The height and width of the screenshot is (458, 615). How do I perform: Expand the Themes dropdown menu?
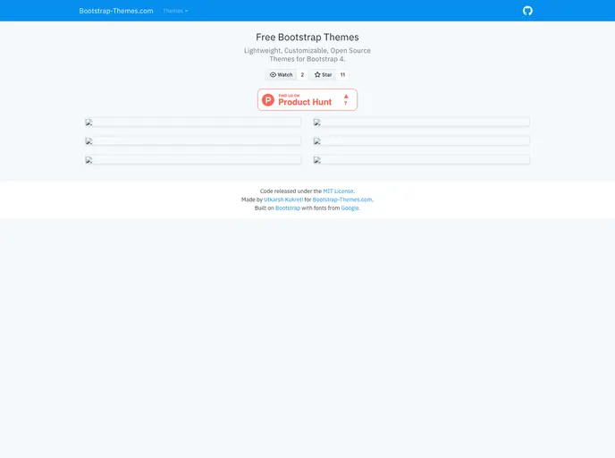click(x=175, y=11)
